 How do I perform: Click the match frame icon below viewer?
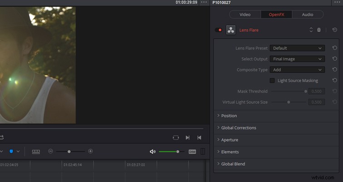coord(176,137)
